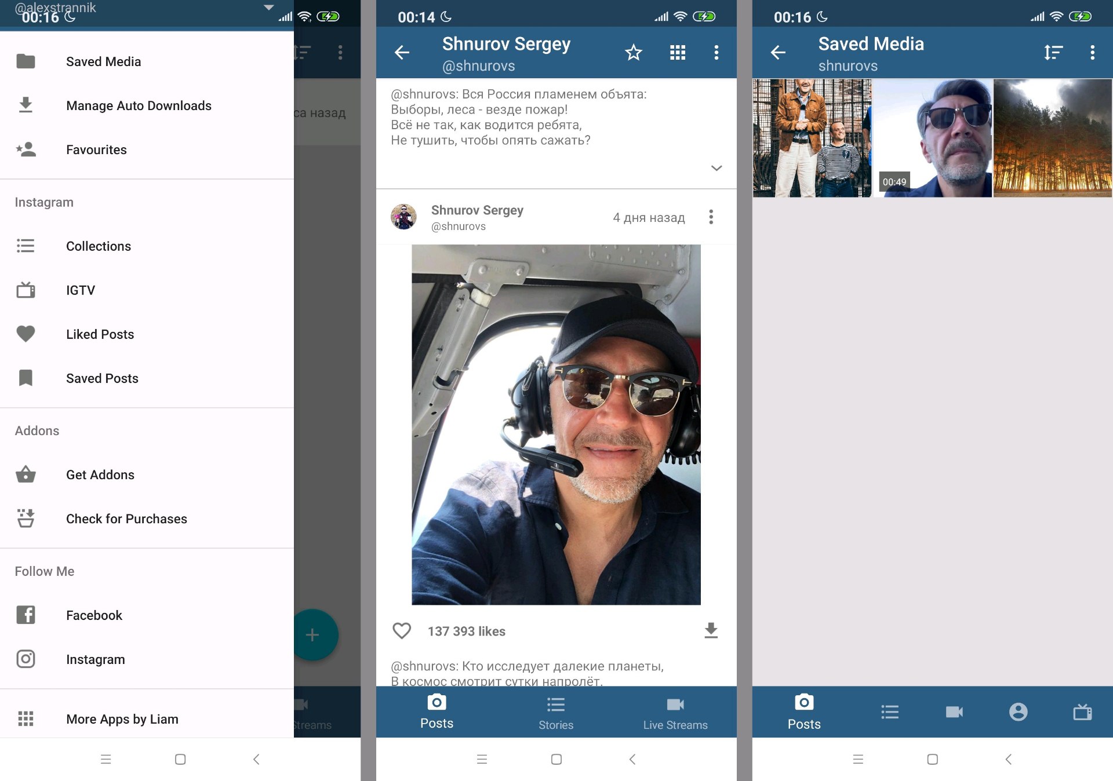Open the sort options in Saved Media
1113x781 pixels.
tap(1053, 53)
